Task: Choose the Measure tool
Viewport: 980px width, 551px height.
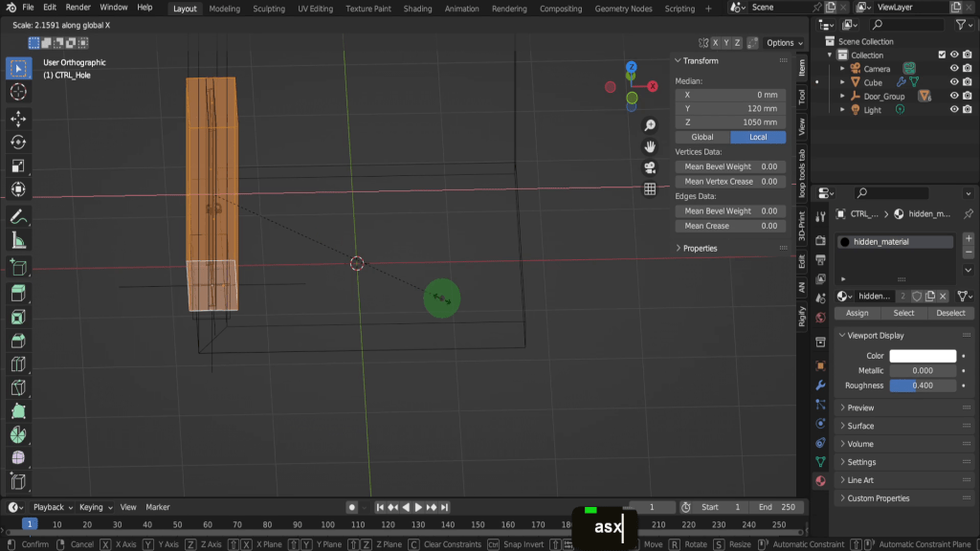Action: pos(17,241)
